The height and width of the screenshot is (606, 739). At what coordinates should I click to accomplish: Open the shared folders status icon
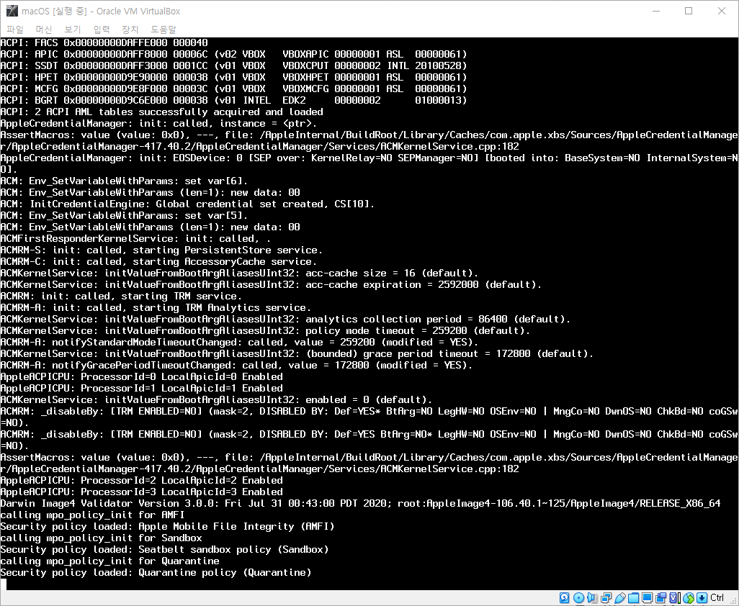click(633, 598)
